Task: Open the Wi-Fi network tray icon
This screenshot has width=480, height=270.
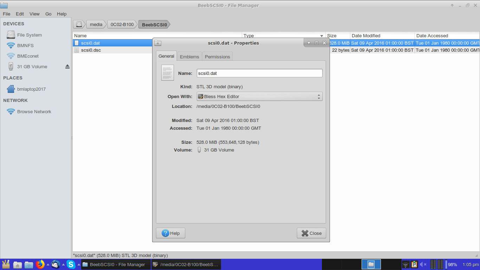Action: (406, 264)
